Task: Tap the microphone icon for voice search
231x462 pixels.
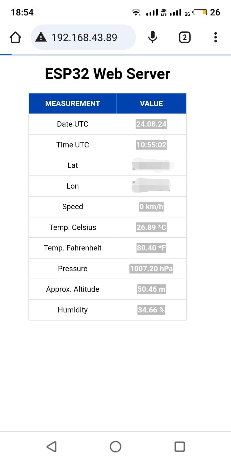Action: coord(152,37)
